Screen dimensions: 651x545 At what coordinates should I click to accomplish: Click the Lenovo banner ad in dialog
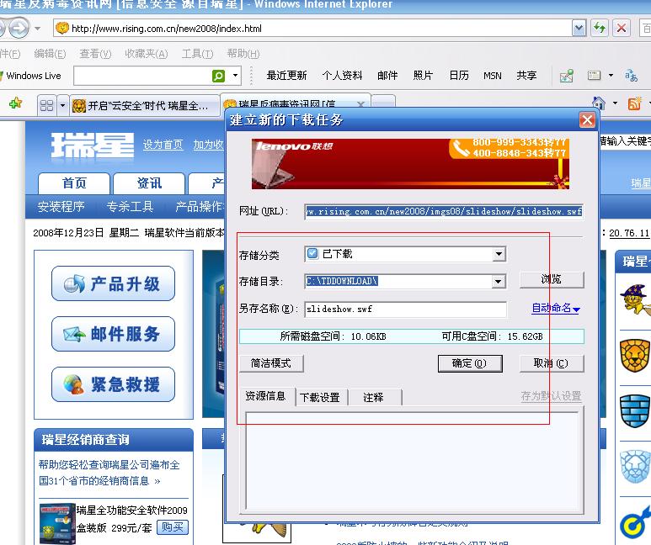tap(410, 164)
